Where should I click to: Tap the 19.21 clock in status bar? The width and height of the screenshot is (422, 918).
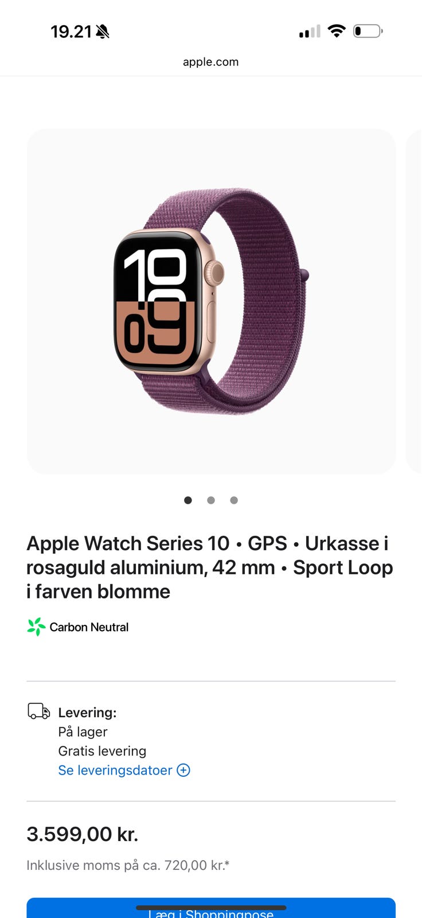(x=71, y=32)
